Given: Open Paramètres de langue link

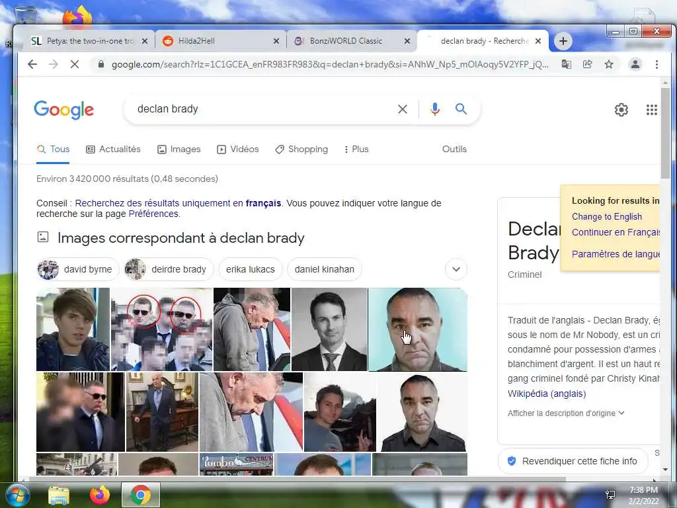Looking at the screenshot, I should pos(616,254).
